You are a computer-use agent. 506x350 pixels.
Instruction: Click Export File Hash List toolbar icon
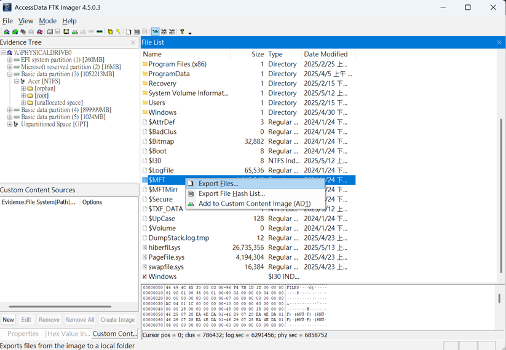[x=137, y=31]
